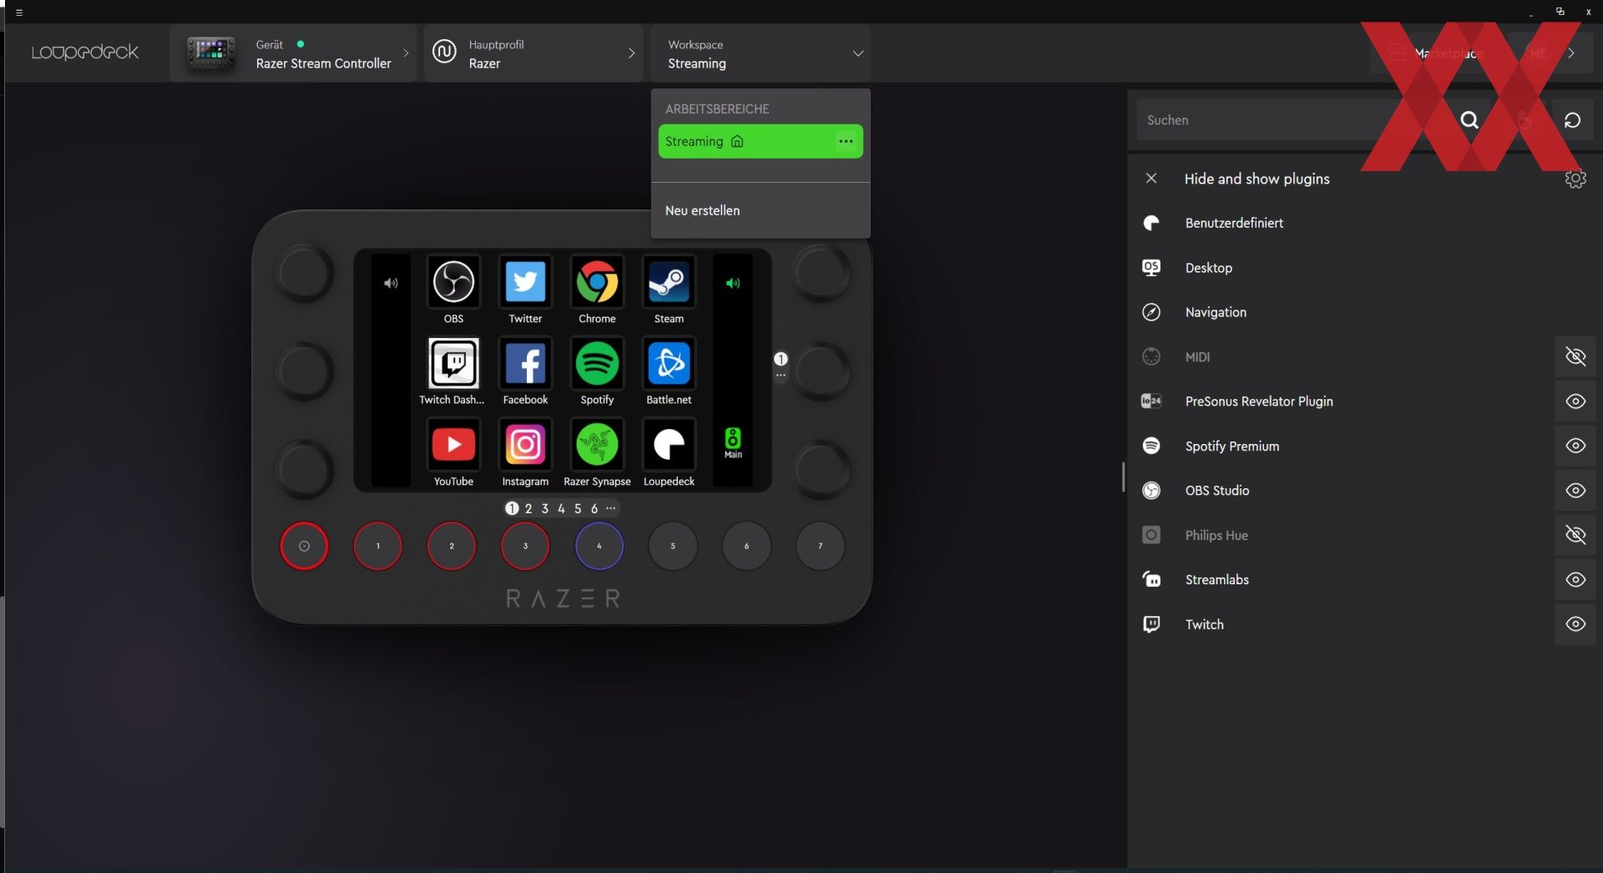Open dial page ellipsis under page 1
The height and width of the screenshot is (873, 1603).
tap(781, 376)
